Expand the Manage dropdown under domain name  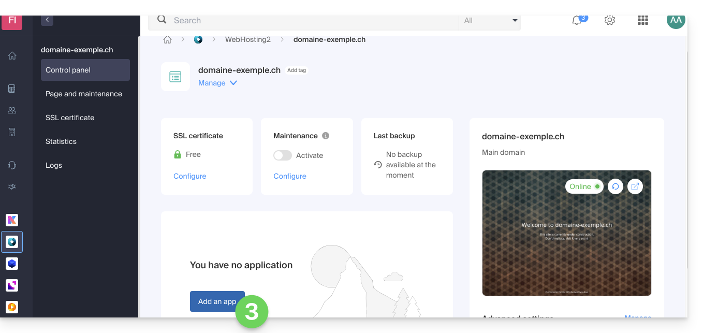tap(217, 83)
